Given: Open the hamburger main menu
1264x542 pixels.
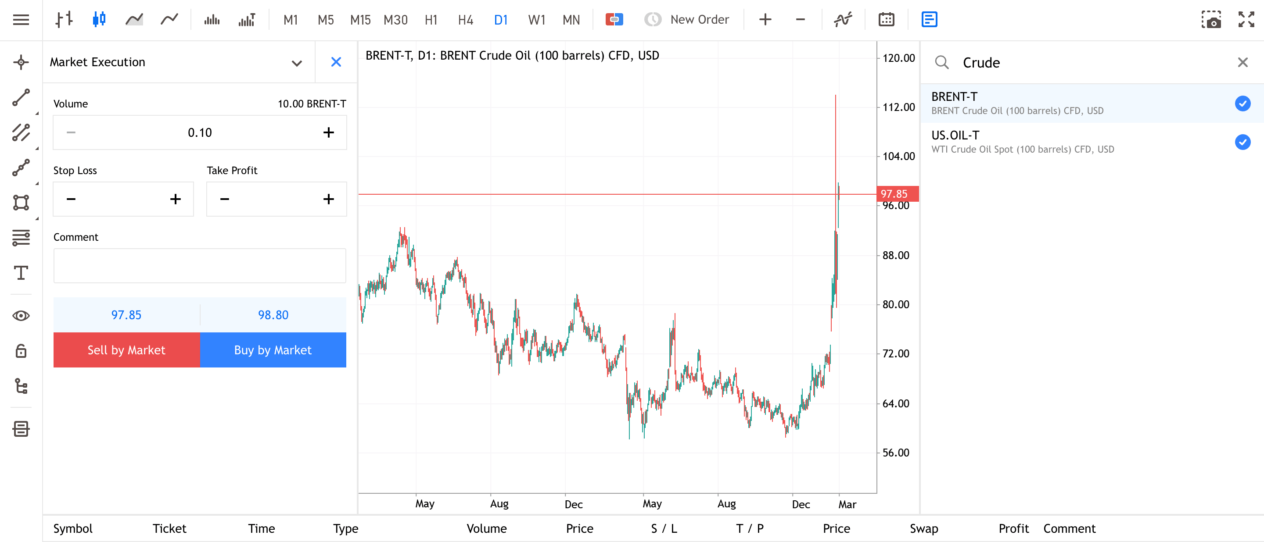Looking at the screenshot, I should (x=21, y=20).
